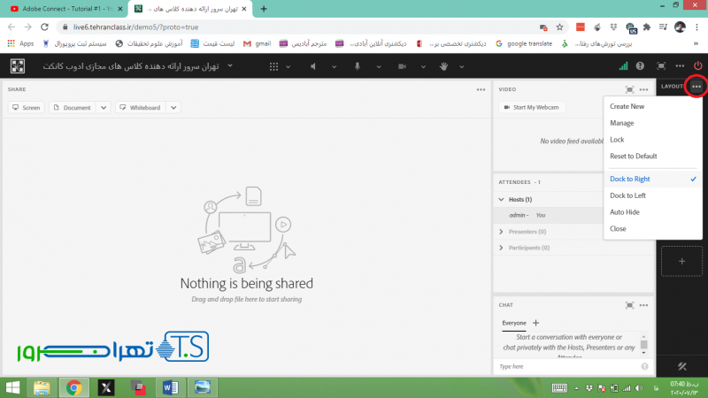The image size is (708, 398).
Task: Expand the Document share dropdown arrow
Action: click(x=104, y=107)
